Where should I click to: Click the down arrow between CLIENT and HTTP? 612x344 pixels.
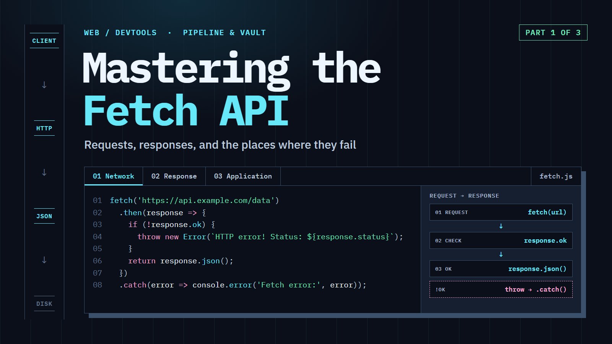(x=44, y=85)
